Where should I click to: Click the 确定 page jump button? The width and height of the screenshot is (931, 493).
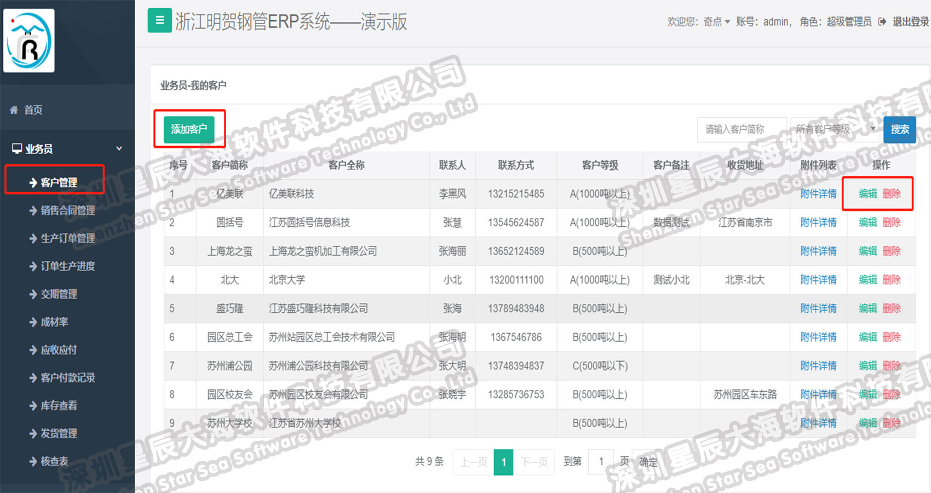(648, 462)
